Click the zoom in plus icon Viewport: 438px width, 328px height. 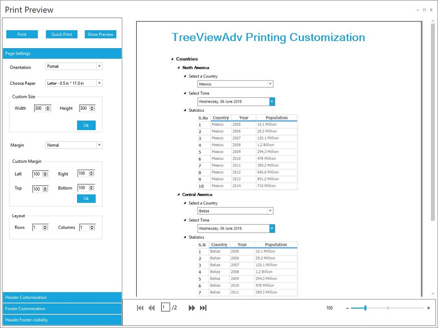point(428,308)
